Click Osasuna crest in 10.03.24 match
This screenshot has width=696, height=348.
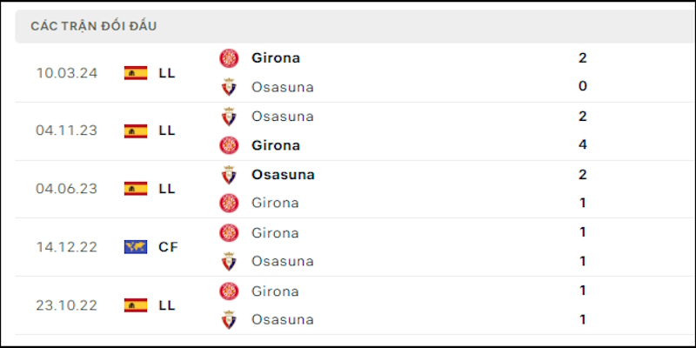[229, 87]
